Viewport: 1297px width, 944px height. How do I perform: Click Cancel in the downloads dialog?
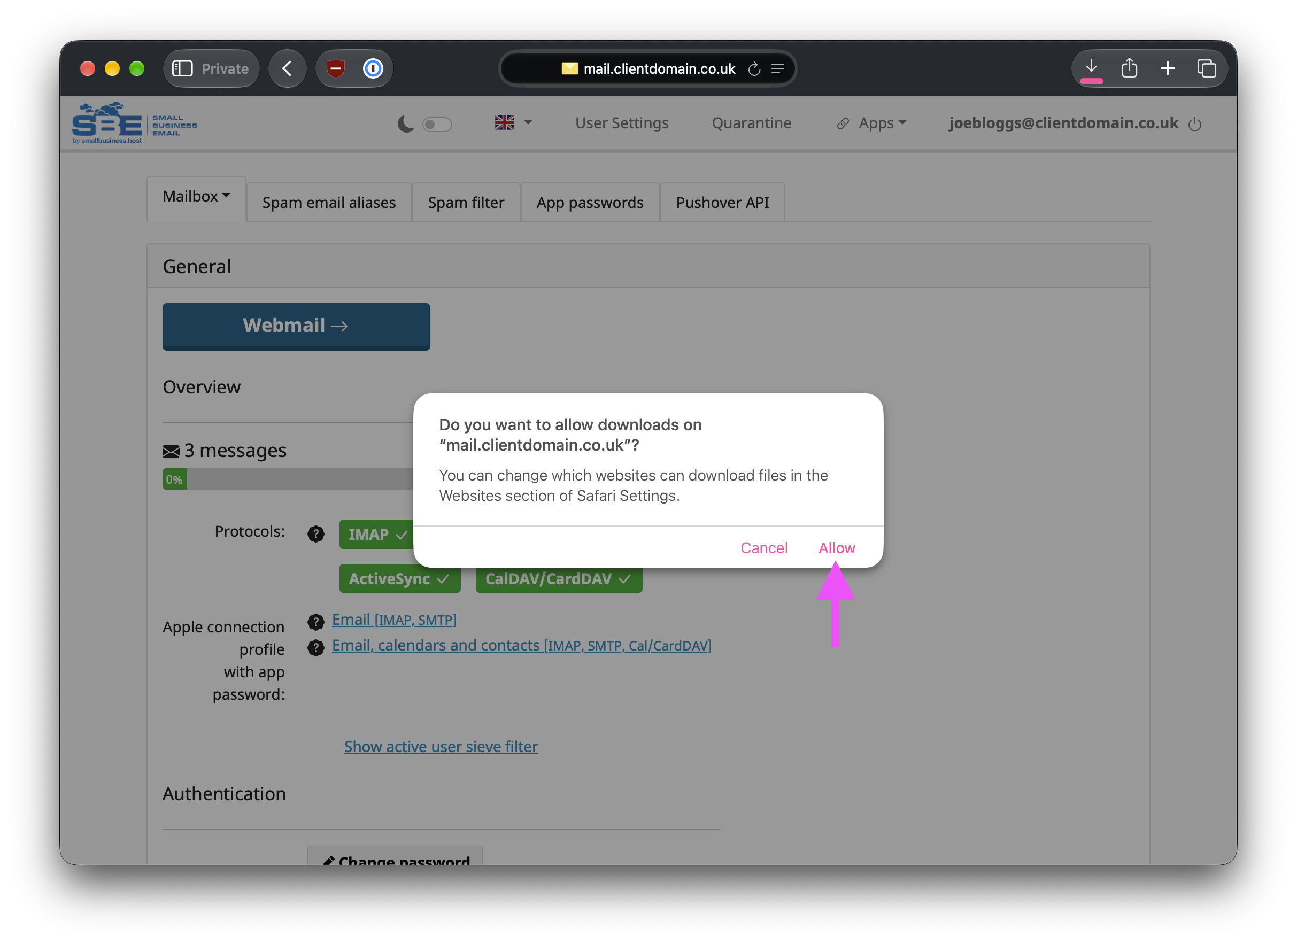pyautogui.click(x=763, y=548)
